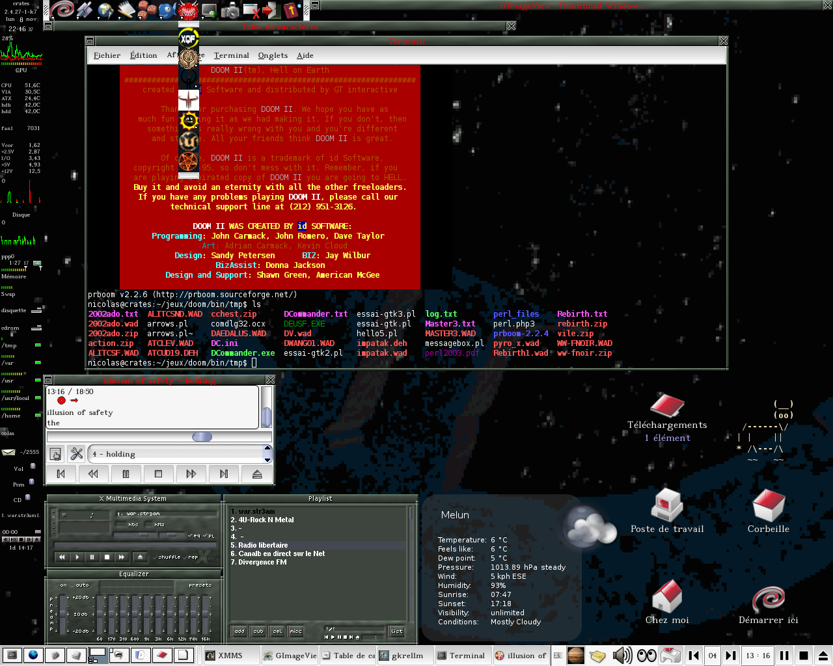Open the '4 - holding' track dropdown

pyautogui.click(x=267, y=453)
